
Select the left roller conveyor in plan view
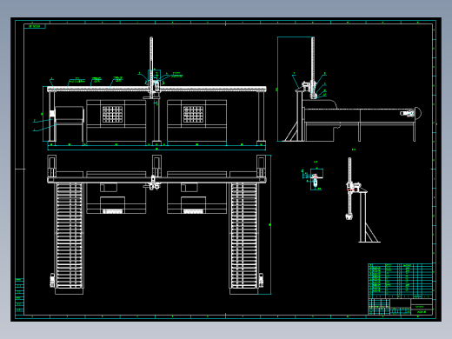tap(70, 236)
